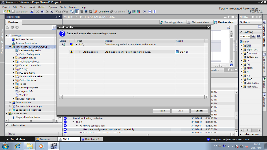Screen dimensions: 267x150
Task: Open the Data_block_1 editor tab
Action: point(92,139)
